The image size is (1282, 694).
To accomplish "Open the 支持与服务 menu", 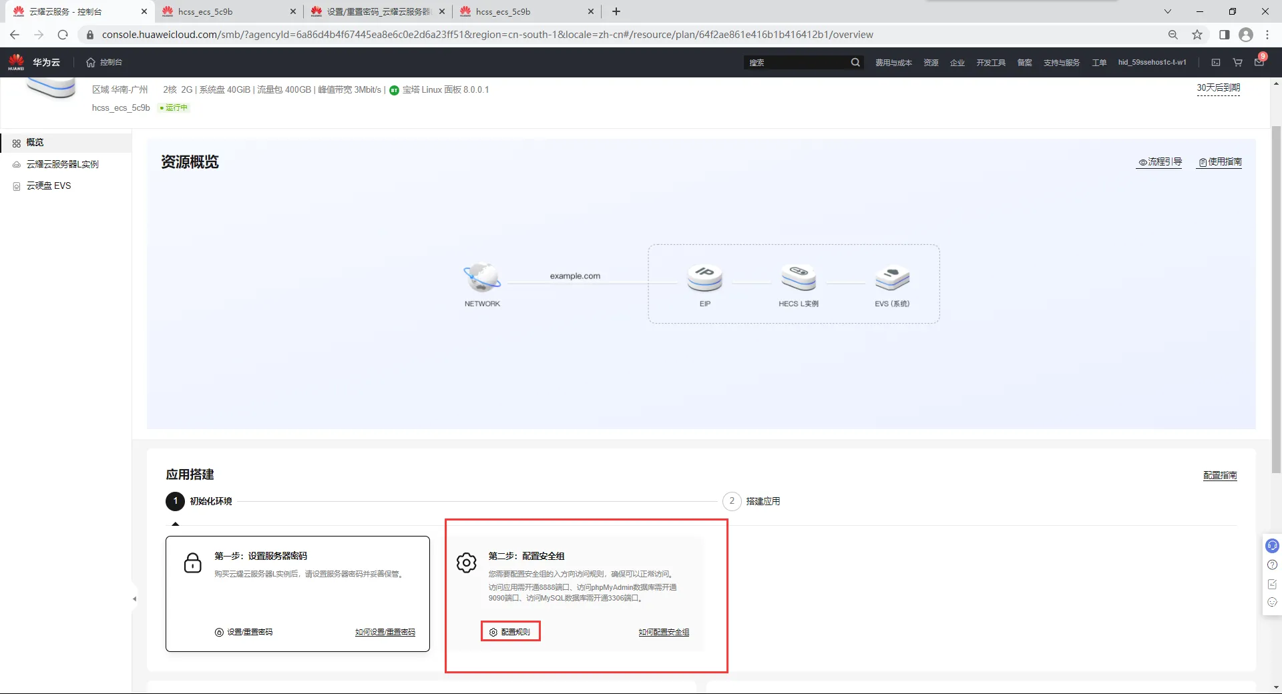I will (1062, 63).
